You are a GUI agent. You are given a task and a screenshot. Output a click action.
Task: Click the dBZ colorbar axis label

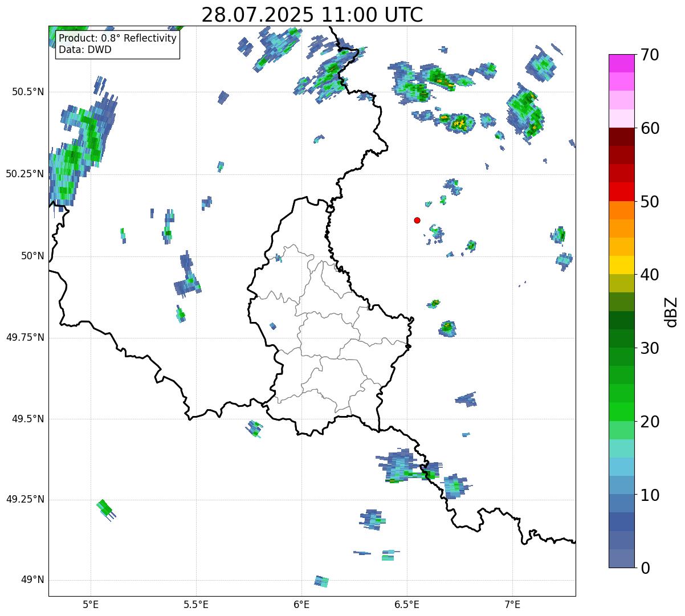coord(671,312)
